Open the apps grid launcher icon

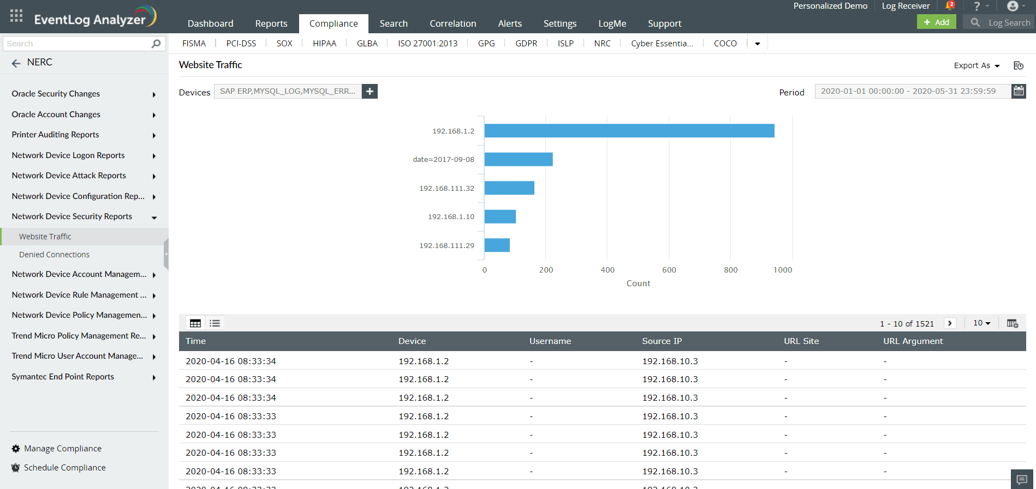(16, 16)
